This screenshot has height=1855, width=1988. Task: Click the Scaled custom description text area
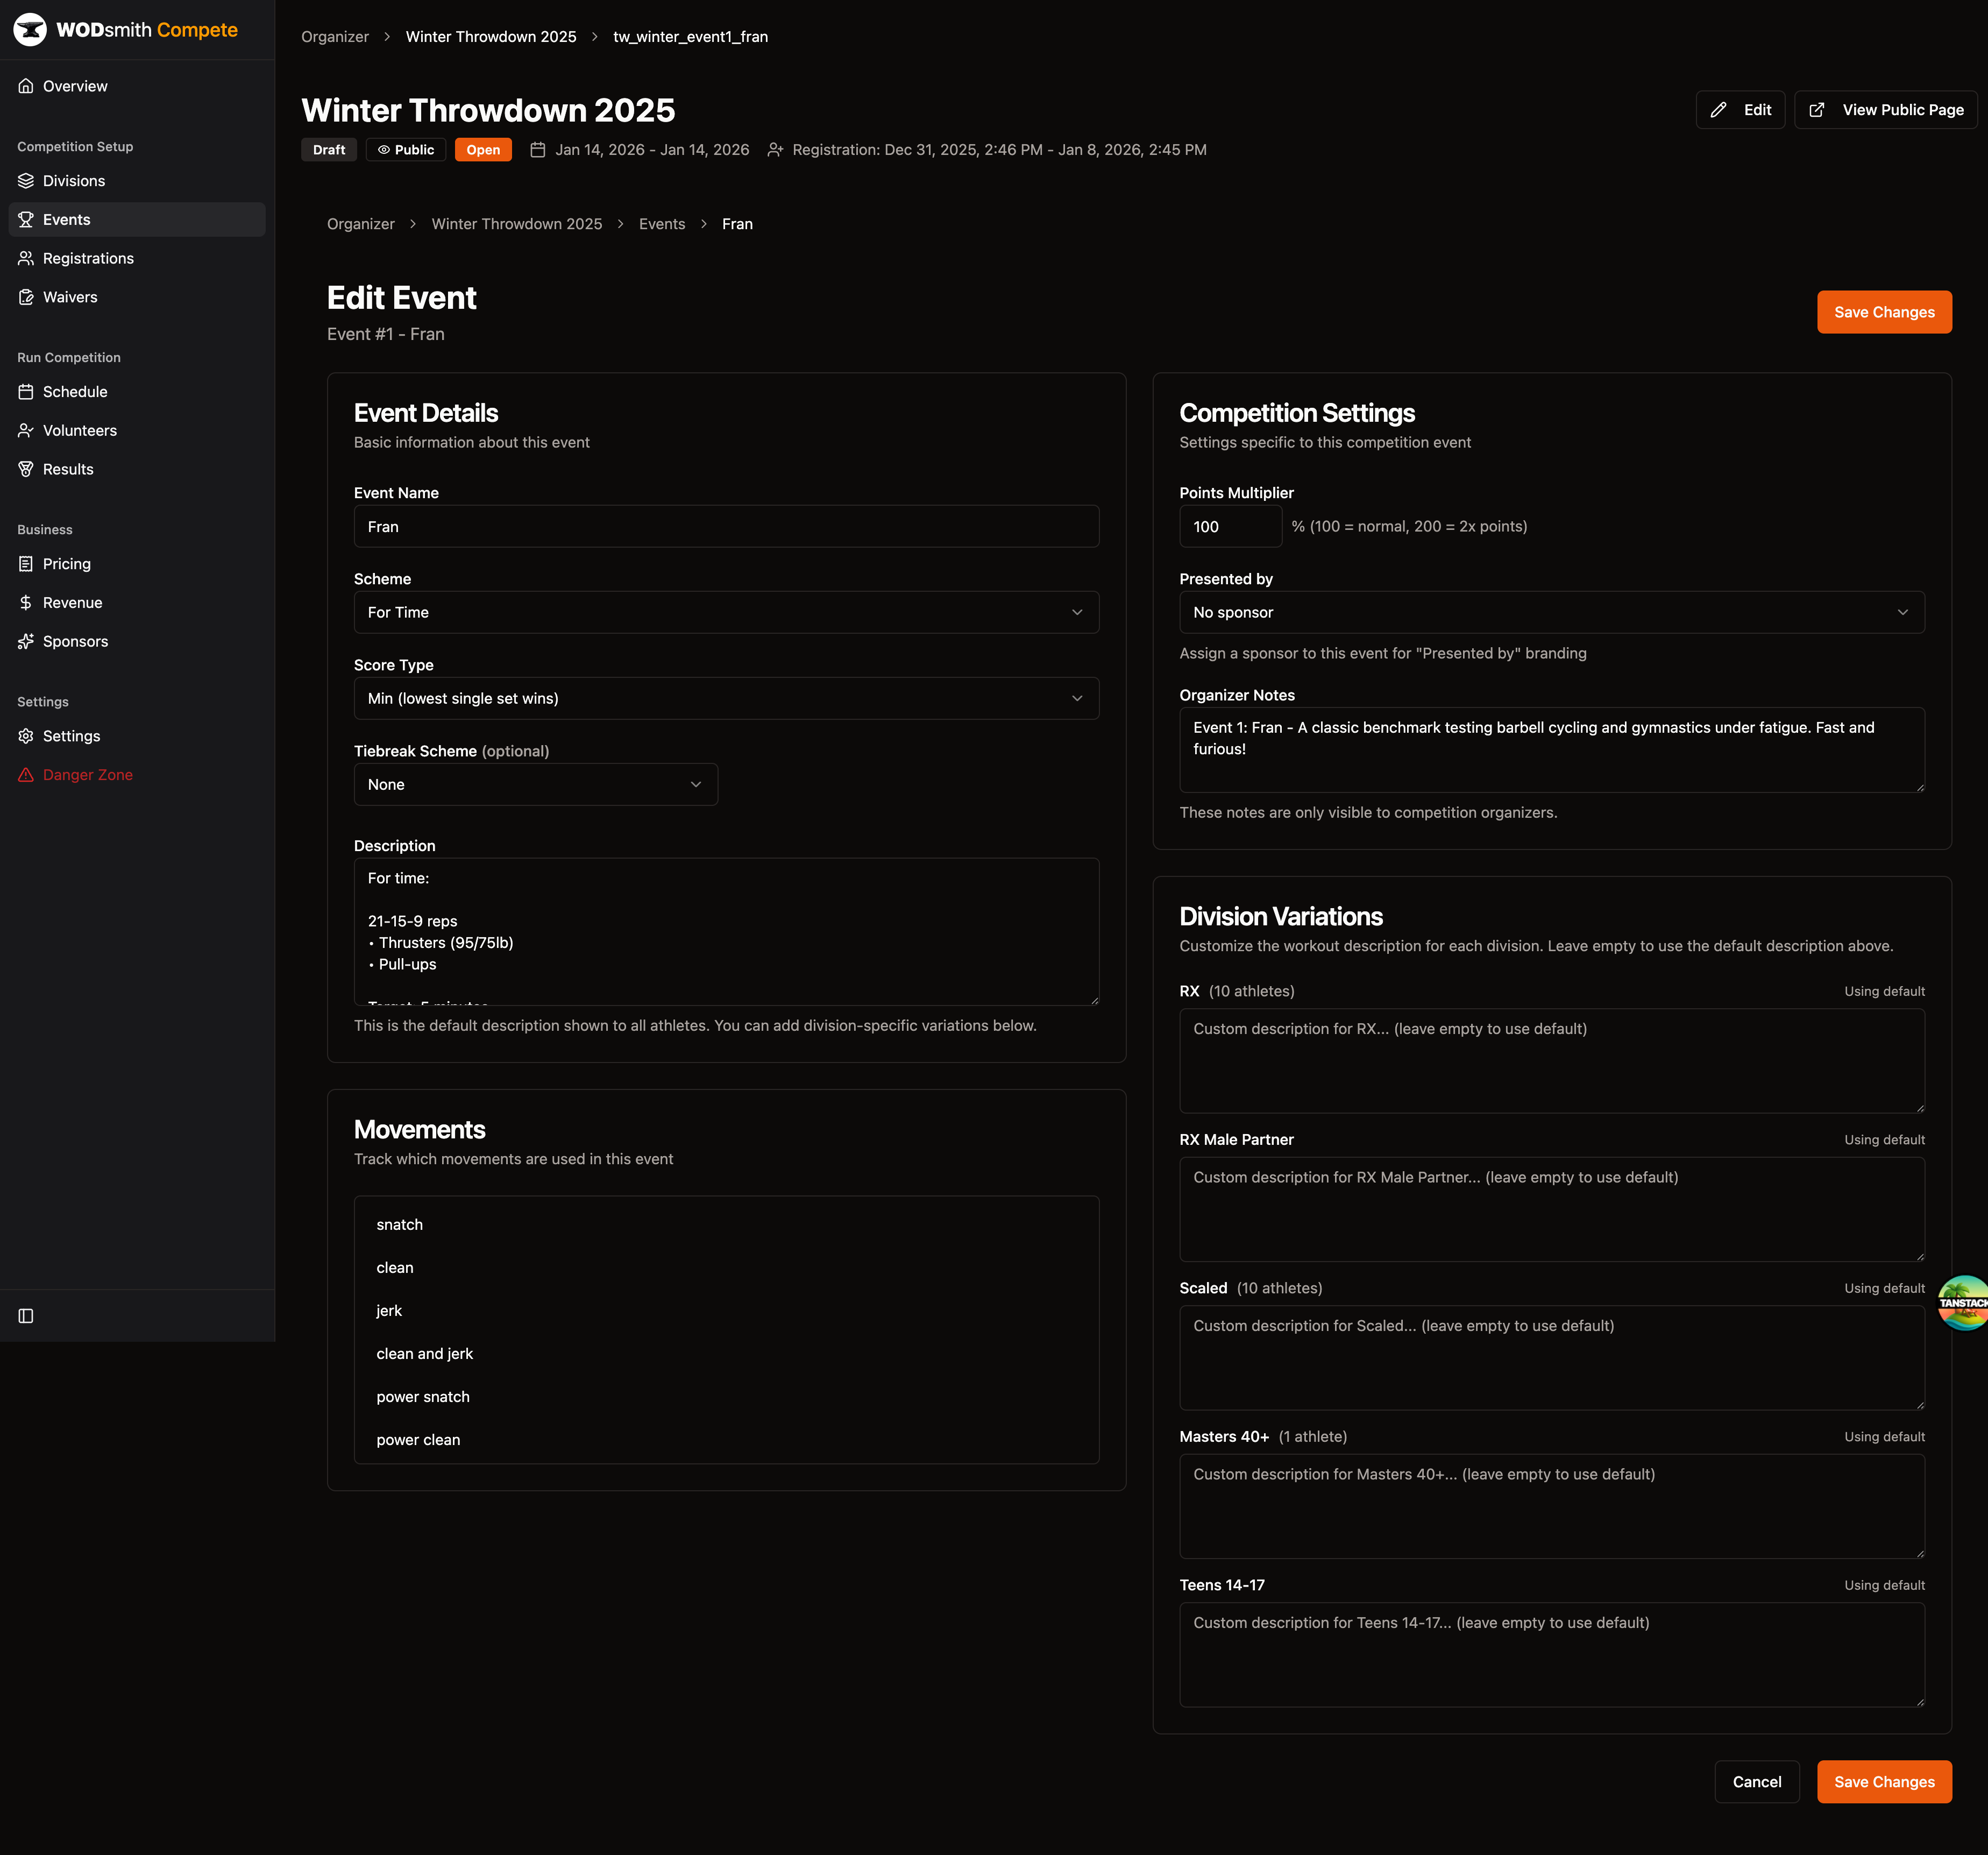click(1551, 1357)
